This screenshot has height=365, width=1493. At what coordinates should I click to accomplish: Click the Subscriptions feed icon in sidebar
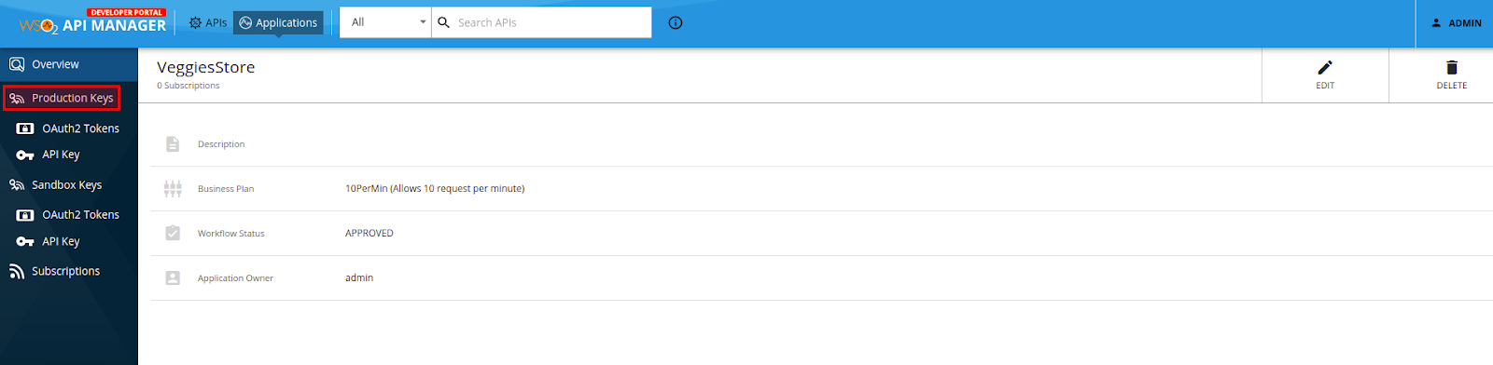17,271
